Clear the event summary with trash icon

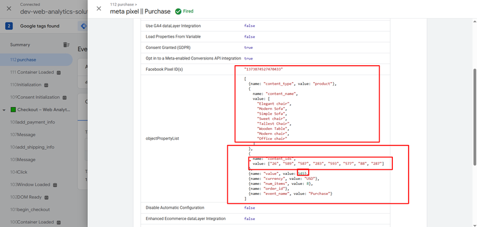[66, 45]
